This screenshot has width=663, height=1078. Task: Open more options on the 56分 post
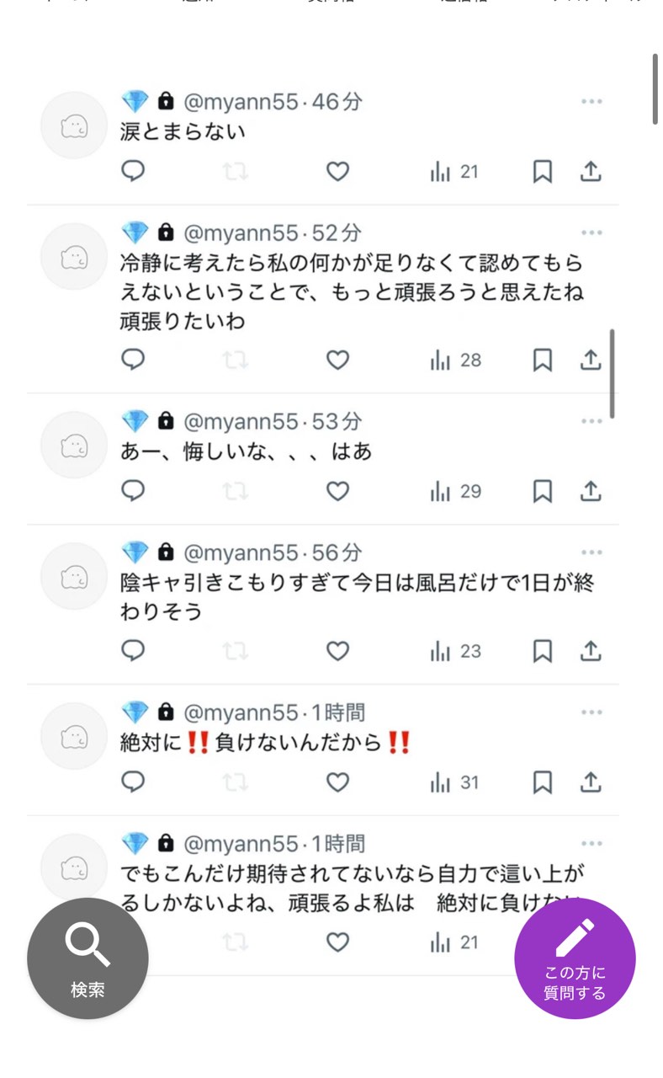click(x=591, y=552)
